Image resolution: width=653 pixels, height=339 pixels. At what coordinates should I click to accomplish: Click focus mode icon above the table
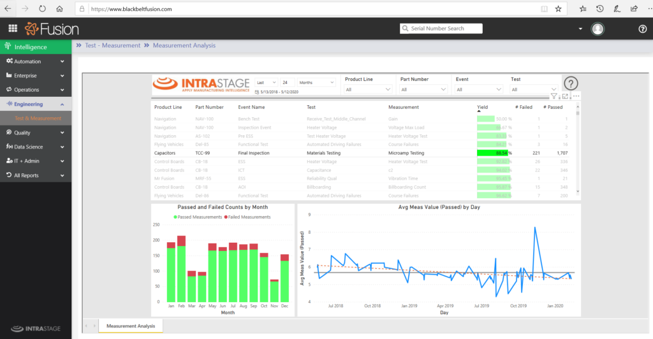tap(565, 96)
